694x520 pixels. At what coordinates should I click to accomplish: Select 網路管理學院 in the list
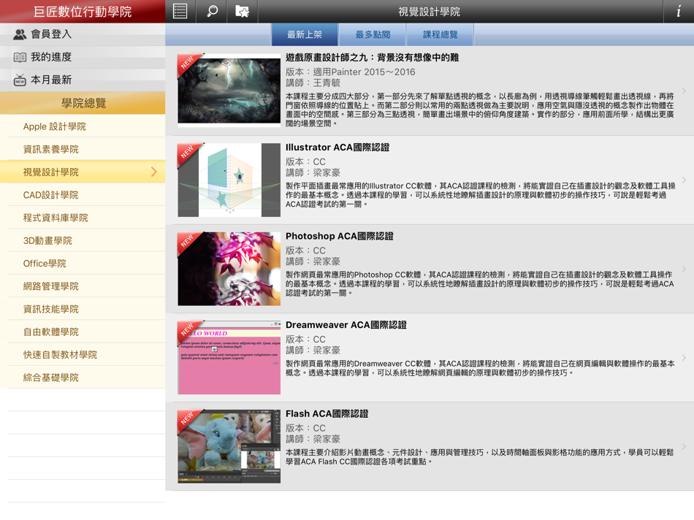point(83,286)
